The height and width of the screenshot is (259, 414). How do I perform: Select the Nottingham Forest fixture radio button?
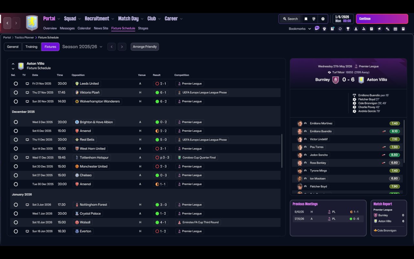click(16, 205)
